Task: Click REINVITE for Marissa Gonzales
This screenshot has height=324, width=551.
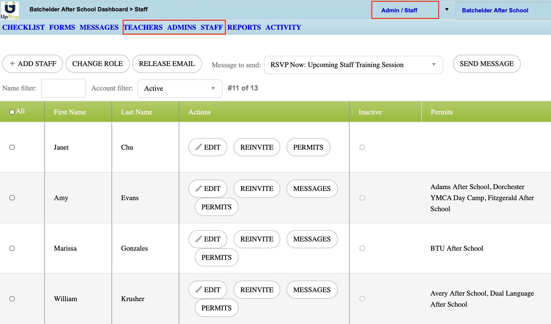Action: pos(257,239)
